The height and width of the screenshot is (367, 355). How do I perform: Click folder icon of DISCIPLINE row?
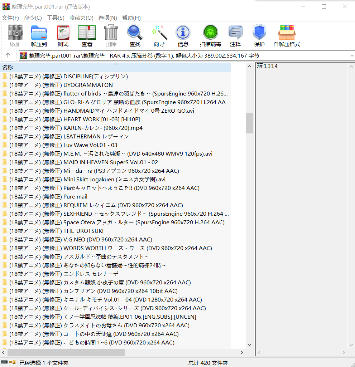[x=4, y=76]
